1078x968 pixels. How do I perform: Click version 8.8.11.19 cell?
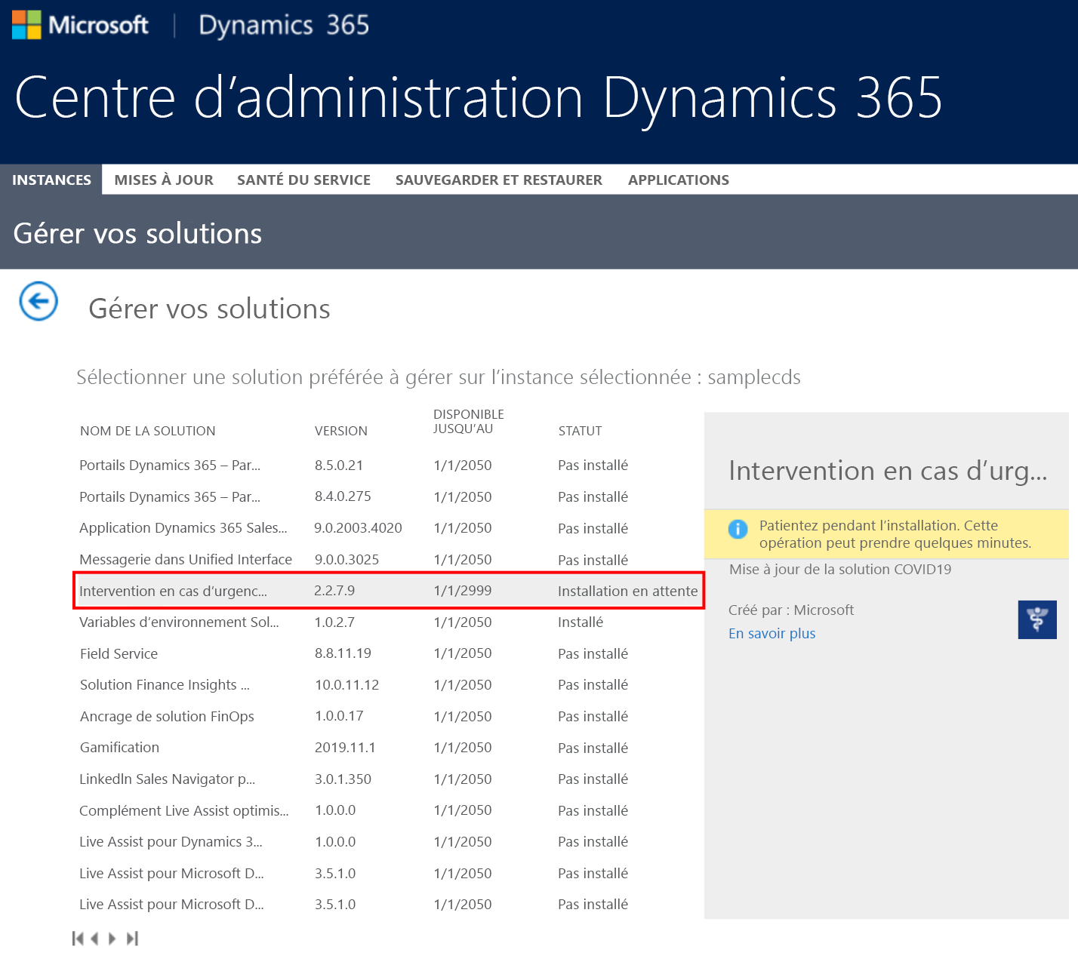(x=343, y=653)
